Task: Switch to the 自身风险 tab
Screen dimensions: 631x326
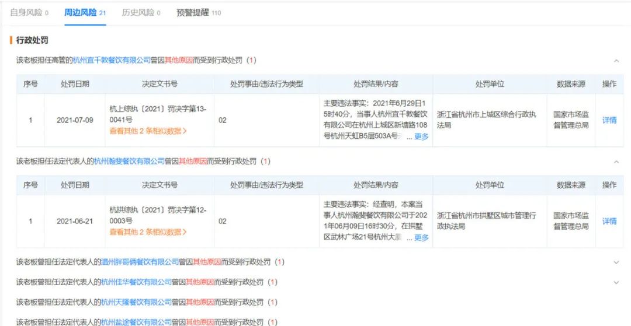Action: click(29, 13)
